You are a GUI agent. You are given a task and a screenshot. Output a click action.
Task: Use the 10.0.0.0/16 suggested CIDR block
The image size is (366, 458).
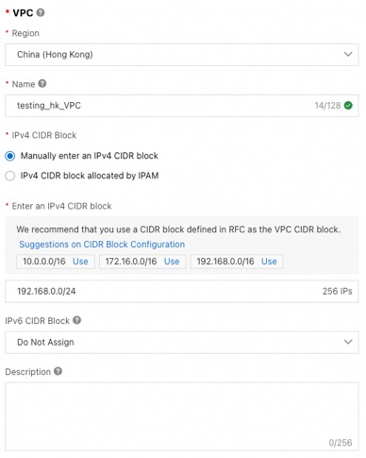point(80,262)
